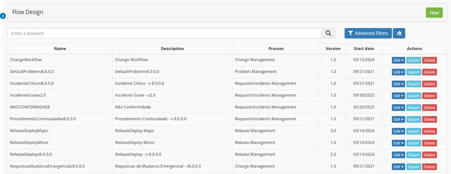Export the IncidenteGravev2.0 flow

414,95
